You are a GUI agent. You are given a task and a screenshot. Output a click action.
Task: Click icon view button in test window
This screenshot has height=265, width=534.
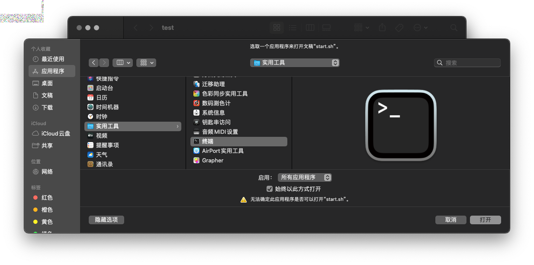click(277, 27)
